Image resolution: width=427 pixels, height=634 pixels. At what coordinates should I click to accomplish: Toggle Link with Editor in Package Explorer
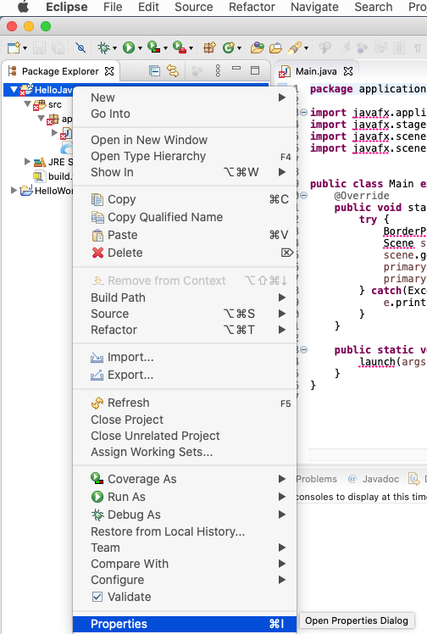pos(173,71)
